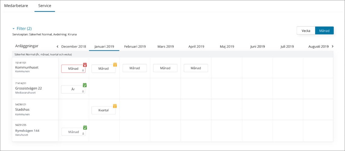Open the Medarbetare tab
This screenshot has height=151, width=345.
16,6
